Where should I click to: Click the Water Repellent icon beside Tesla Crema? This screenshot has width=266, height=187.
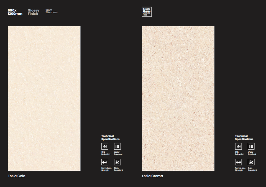pos(251,146)
